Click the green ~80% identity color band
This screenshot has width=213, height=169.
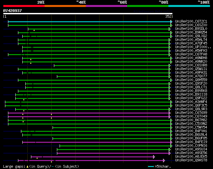(148, 6)
